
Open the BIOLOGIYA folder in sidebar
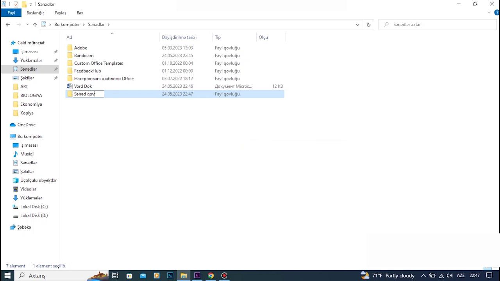[x=31, y=95]
